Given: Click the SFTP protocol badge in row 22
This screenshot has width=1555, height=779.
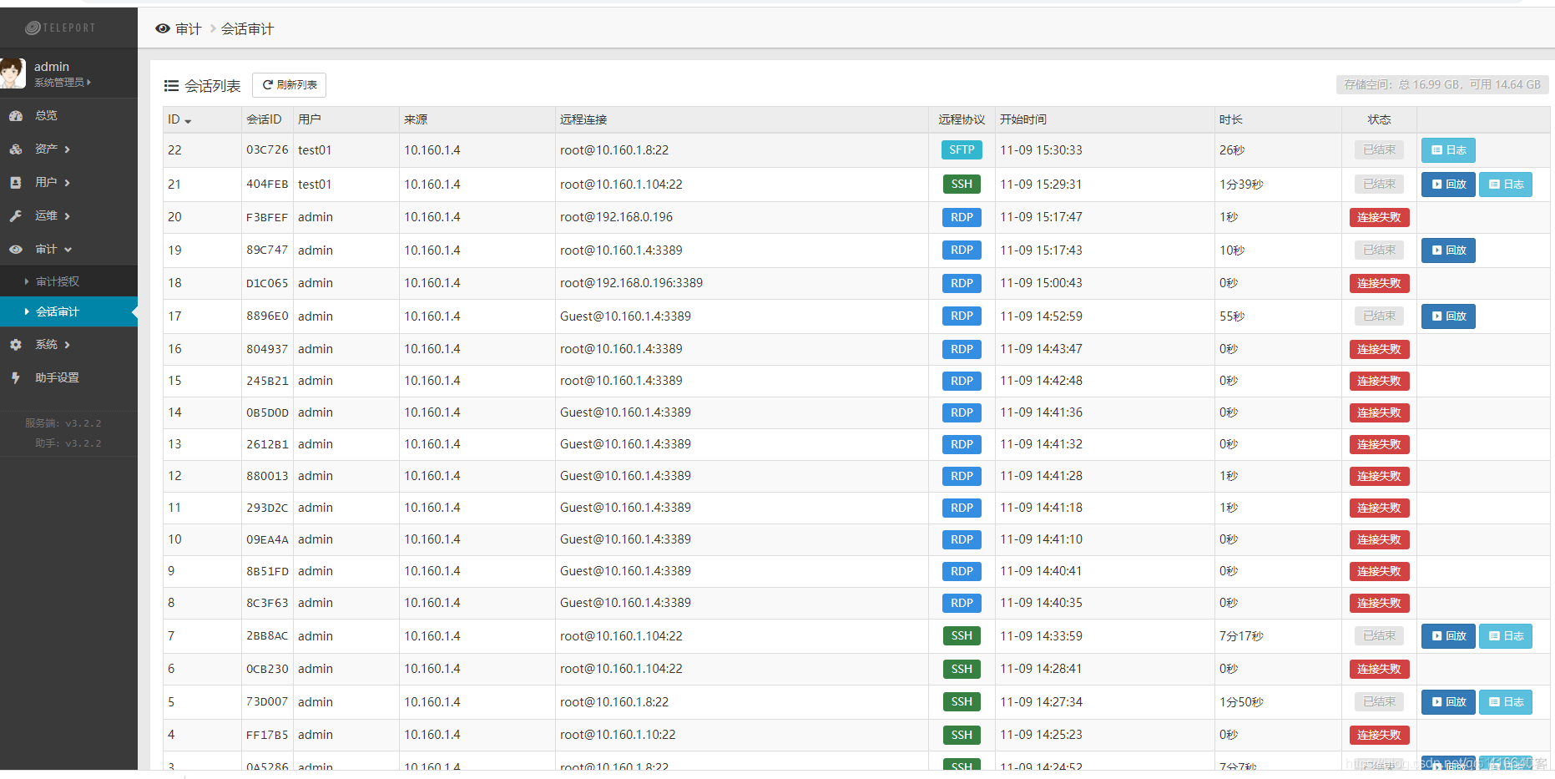Looking at the screenshot, I should 962,150.
